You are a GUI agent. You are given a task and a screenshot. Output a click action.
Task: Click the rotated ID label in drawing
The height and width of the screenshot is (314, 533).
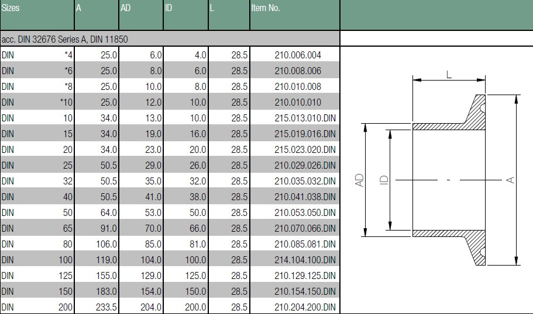[384, 180]
